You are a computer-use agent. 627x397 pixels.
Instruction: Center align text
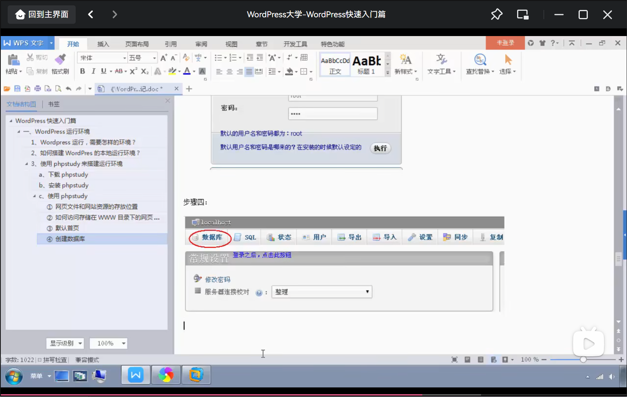tap(229, 71)
